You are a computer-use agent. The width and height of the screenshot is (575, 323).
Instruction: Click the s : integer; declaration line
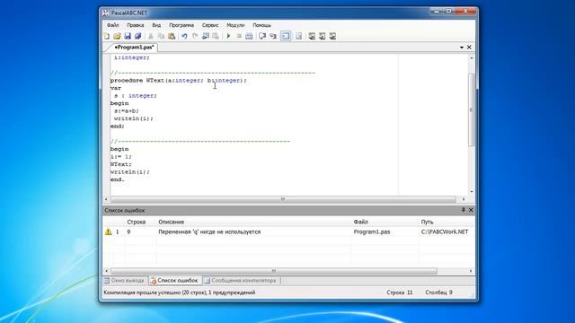pos(136,96)
